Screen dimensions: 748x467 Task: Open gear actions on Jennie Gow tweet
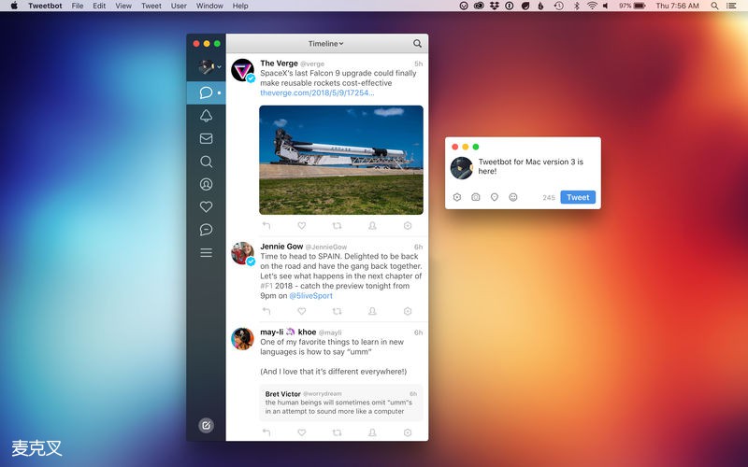pyautogui.click(x=408, y=311)
